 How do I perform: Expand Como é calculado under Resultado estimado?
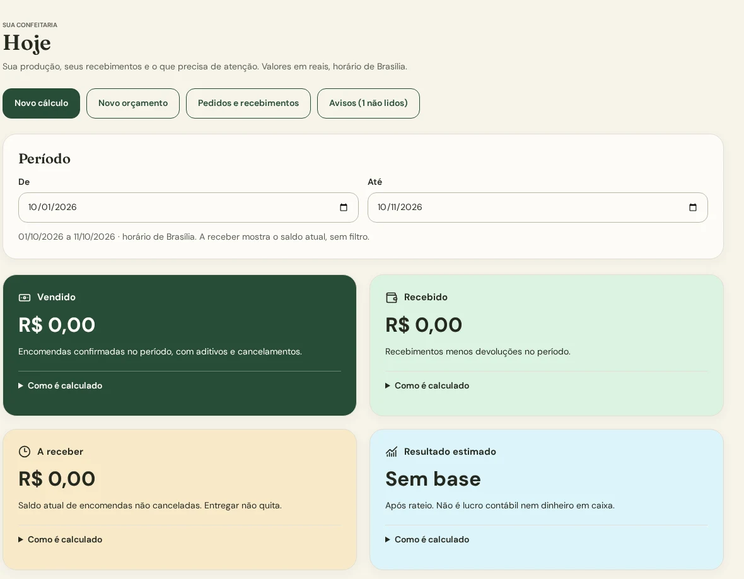click(427, 540)
